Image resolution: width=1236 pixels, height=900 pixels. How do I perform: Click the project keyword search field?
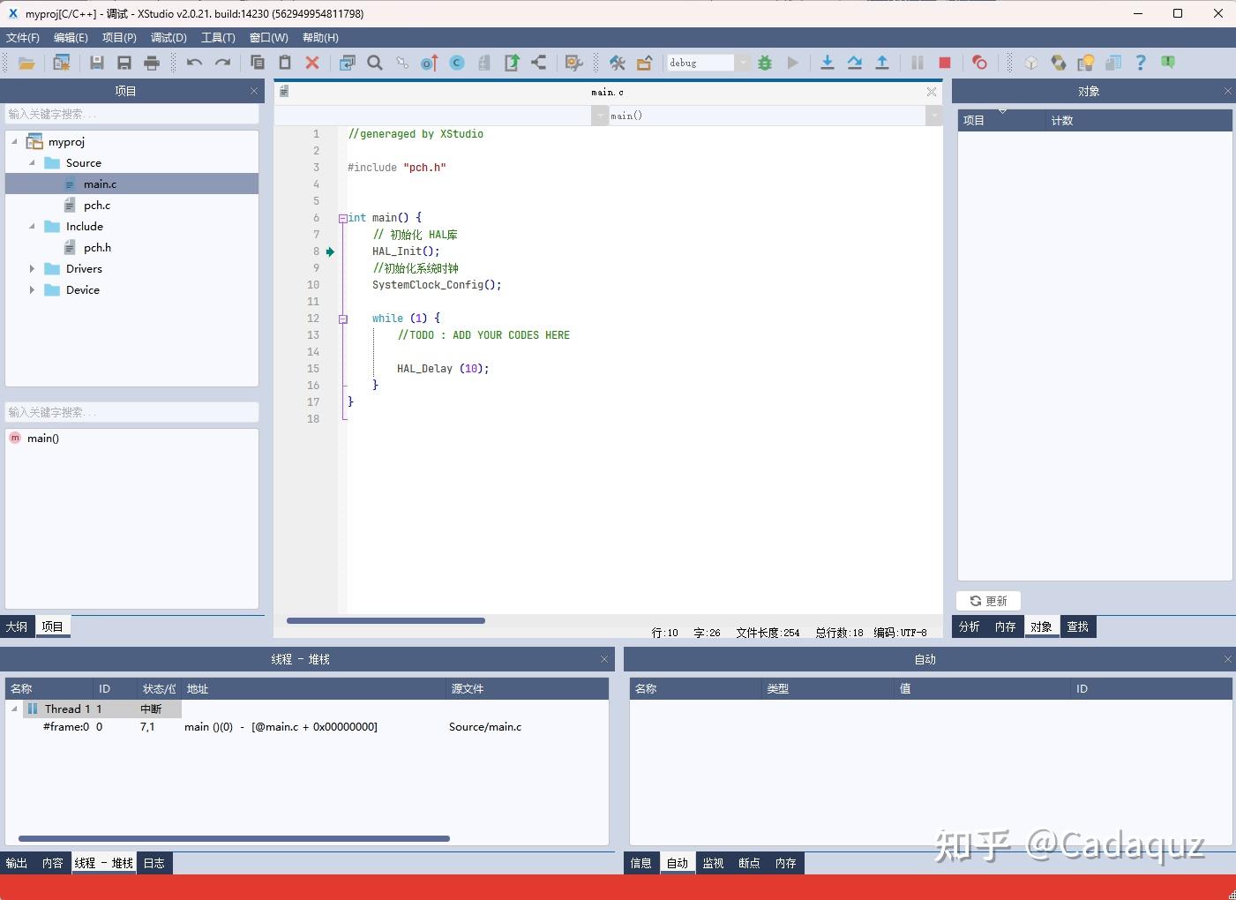click(132, 114)
